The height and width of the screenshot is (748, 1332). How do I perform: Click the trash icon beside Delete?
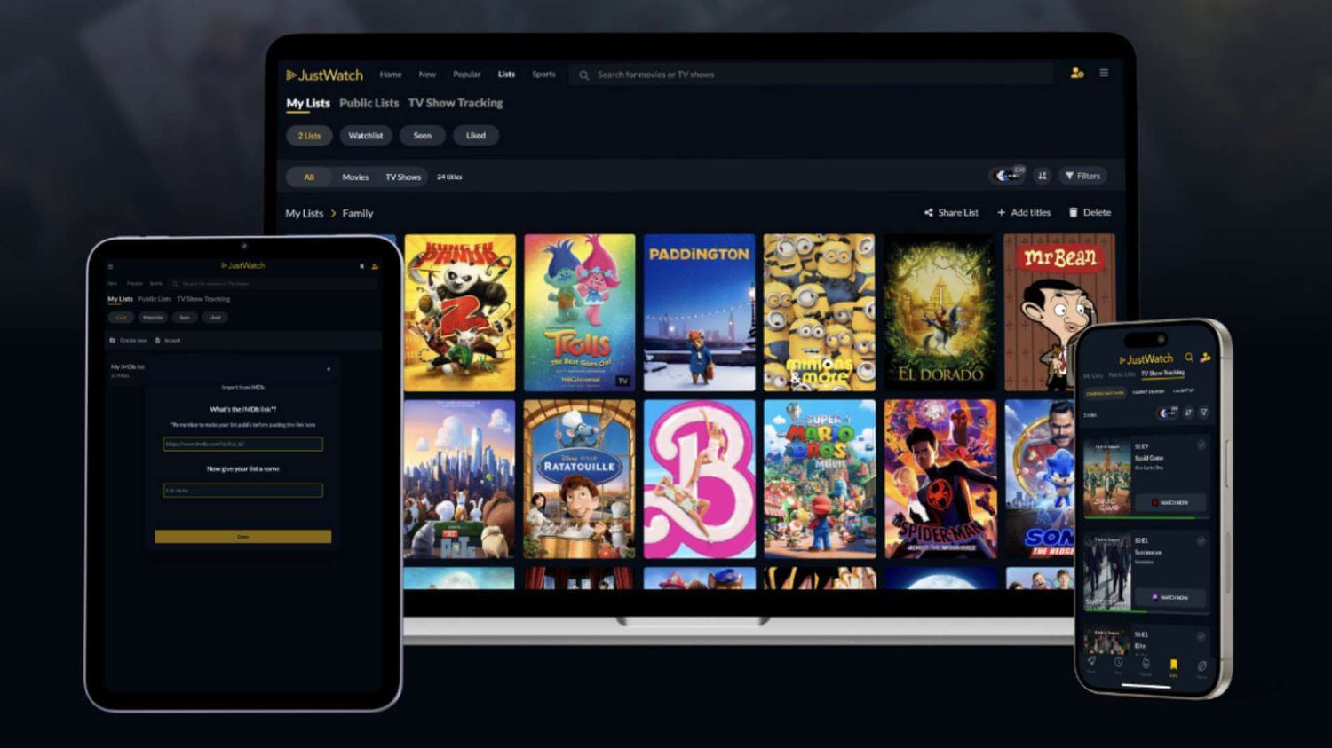click(1073, 213)
